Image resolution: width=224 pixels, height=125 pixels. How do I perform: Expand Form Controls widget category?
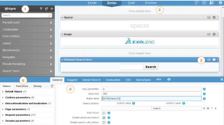coord(27,36)
